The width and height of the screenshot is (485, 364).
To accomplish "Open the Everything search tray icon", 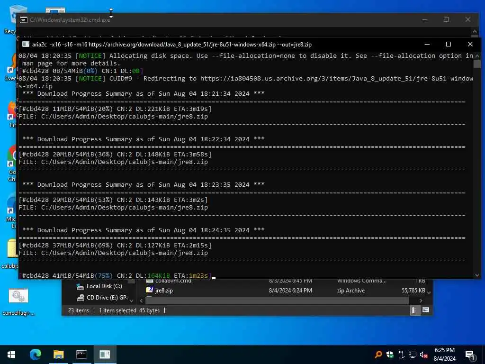I will pos(378,355).
